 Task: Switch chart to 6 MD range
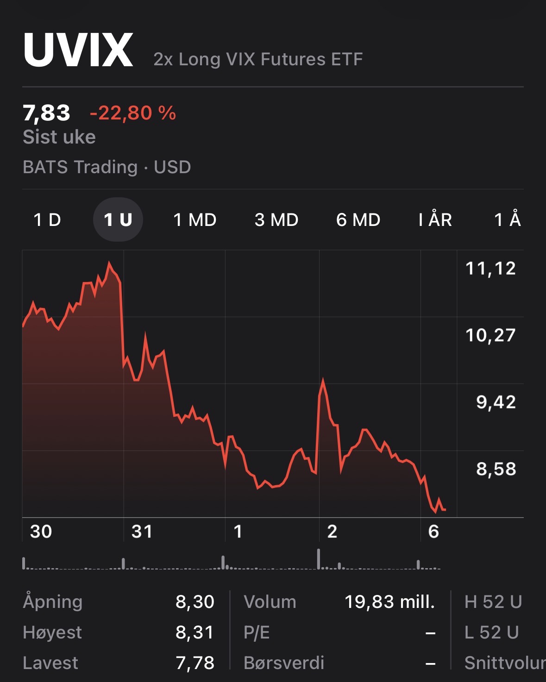coord(358,219)
